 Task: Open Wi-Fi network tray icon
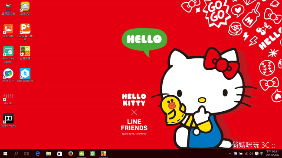coord(246,154)
